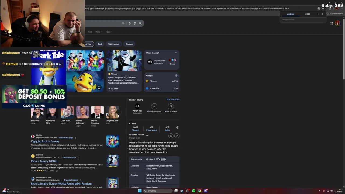Open Chrome three-dot menu
Viewport: 345px width, 194px height.
[342, 8]
